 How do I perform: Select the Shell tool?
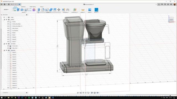tap(47, 10)
